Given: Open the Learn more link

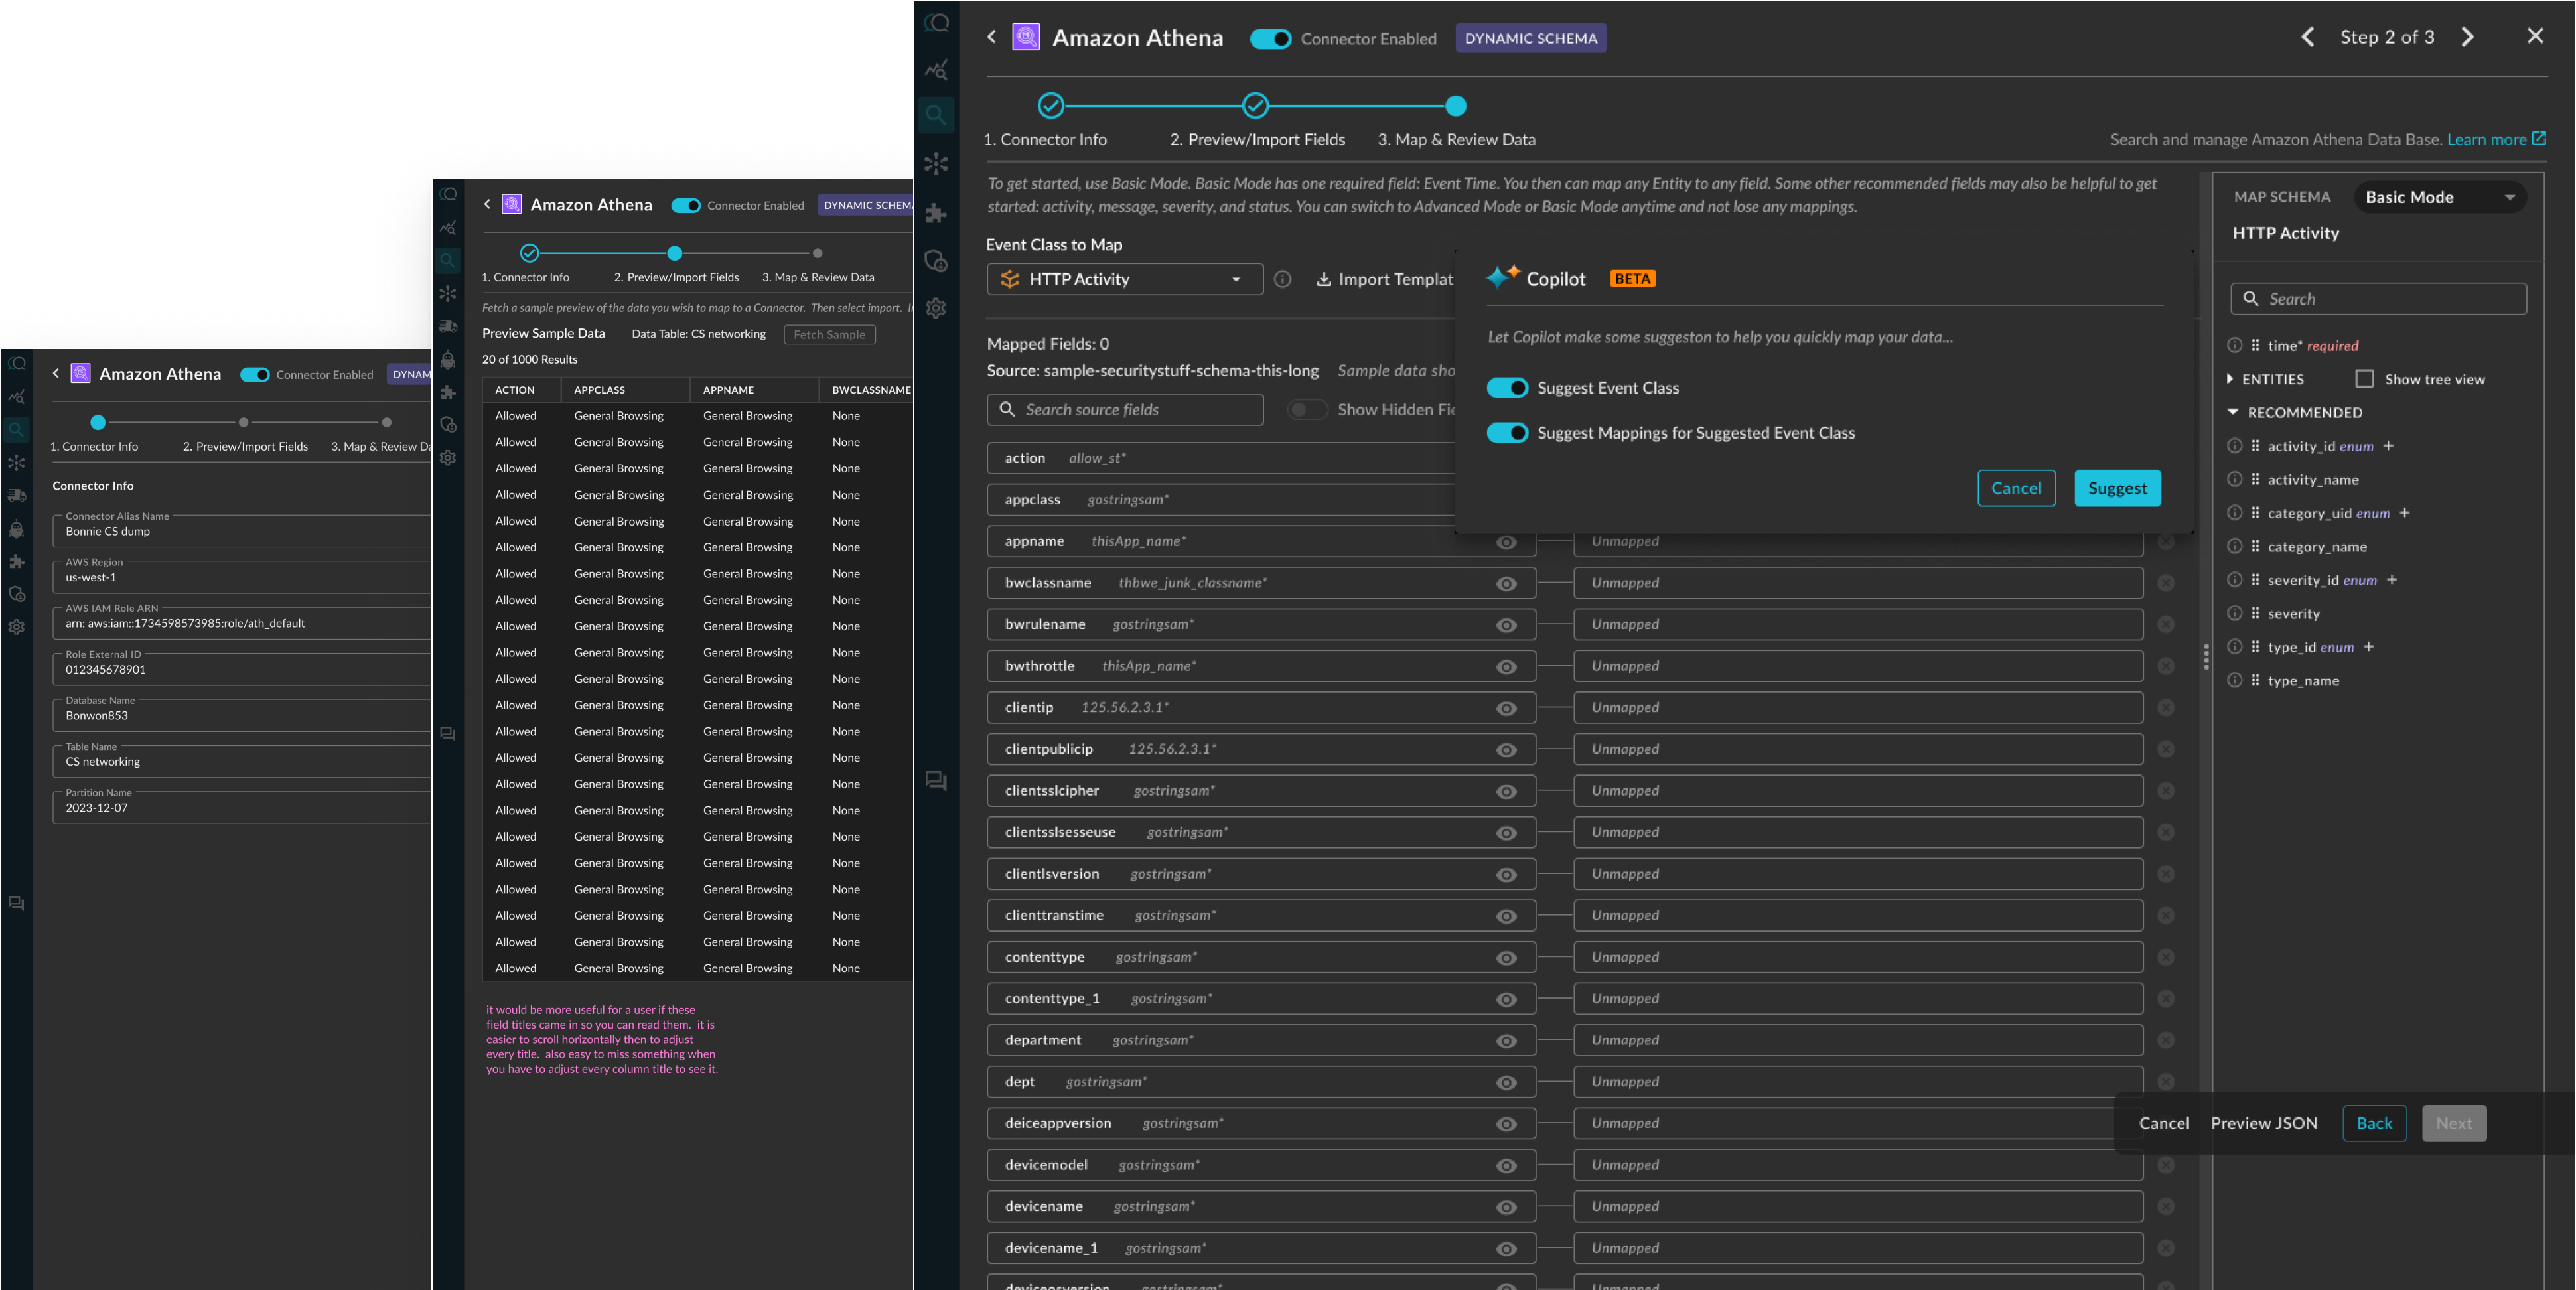Looking at the screenshot, I should [2495, 139].
